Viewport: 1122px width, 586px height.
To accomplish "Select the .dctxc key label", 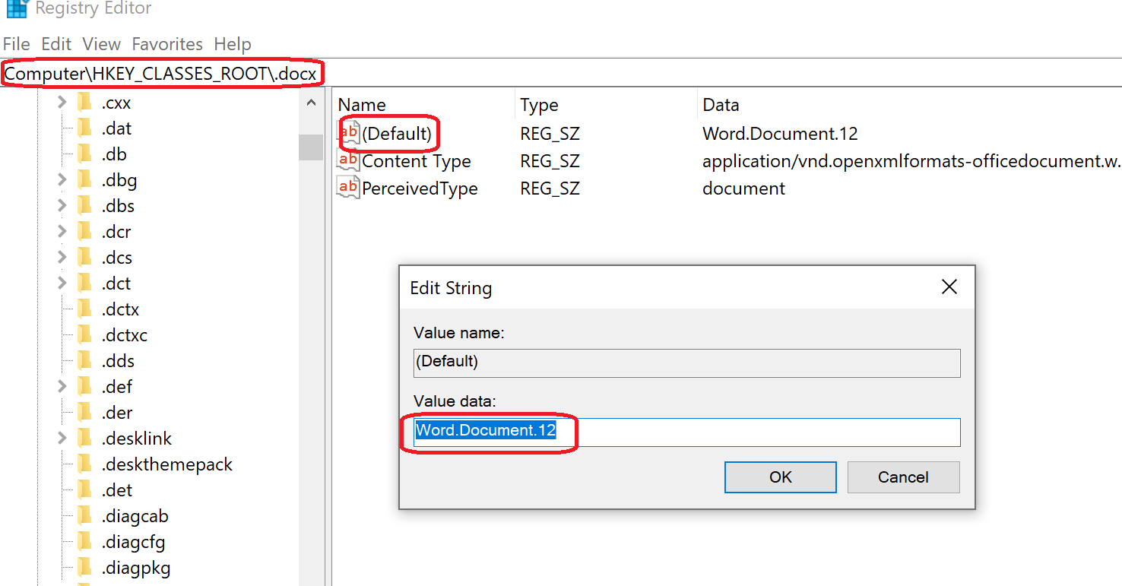I will [124, 335].
